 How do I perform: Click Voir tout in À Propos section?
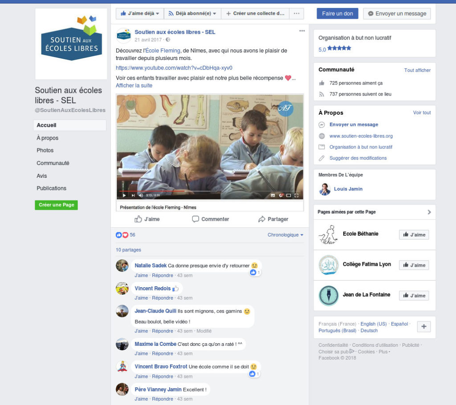point(422,112)
